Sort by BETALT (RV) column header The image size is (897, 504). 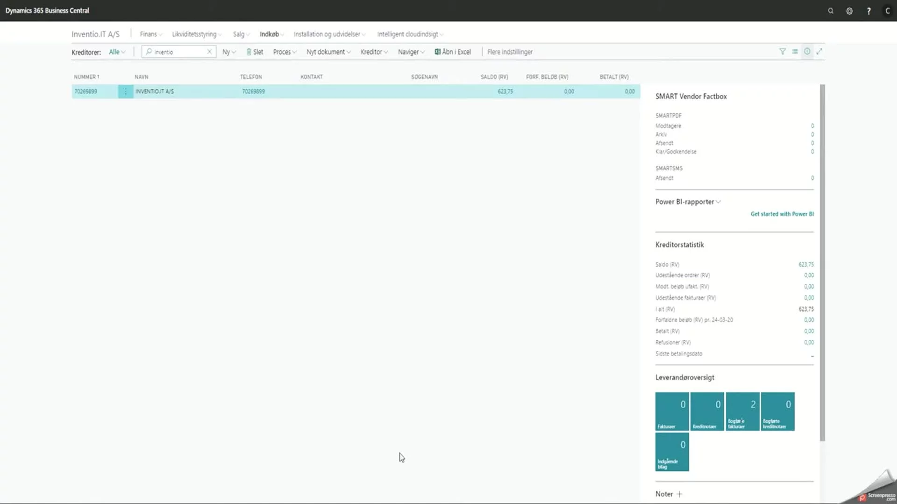(x=614, y=77)
